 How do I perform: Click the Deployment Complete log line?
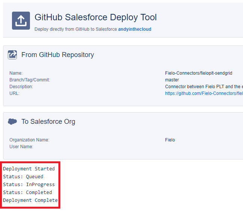coord(30,200)
